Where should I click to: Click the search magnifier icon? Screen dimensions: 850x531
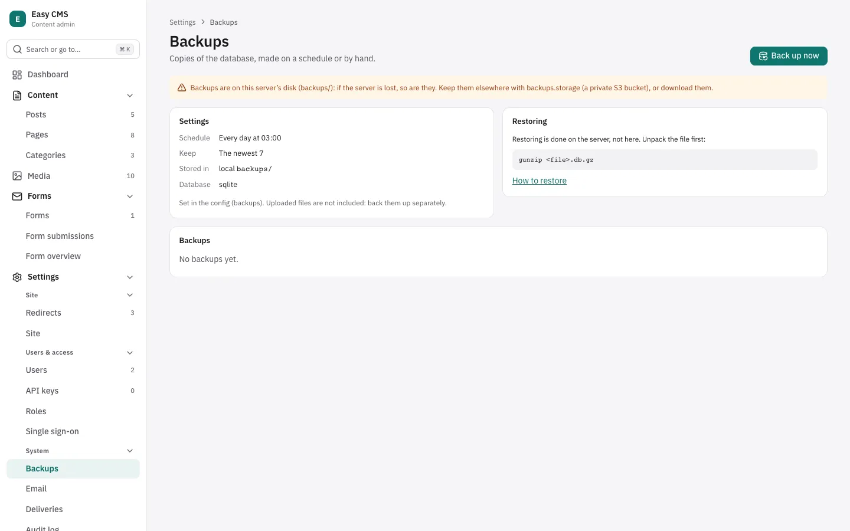(x=18, y=50)
